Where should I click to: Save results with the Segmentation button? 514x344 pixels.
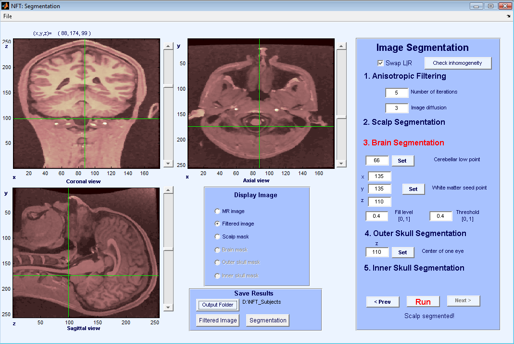click(x=268, y=320)
